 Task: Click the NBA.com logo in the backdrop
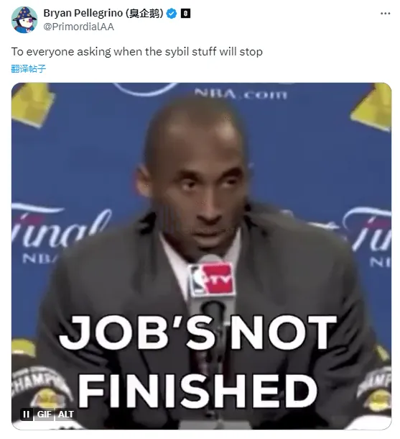coord(241,94)
